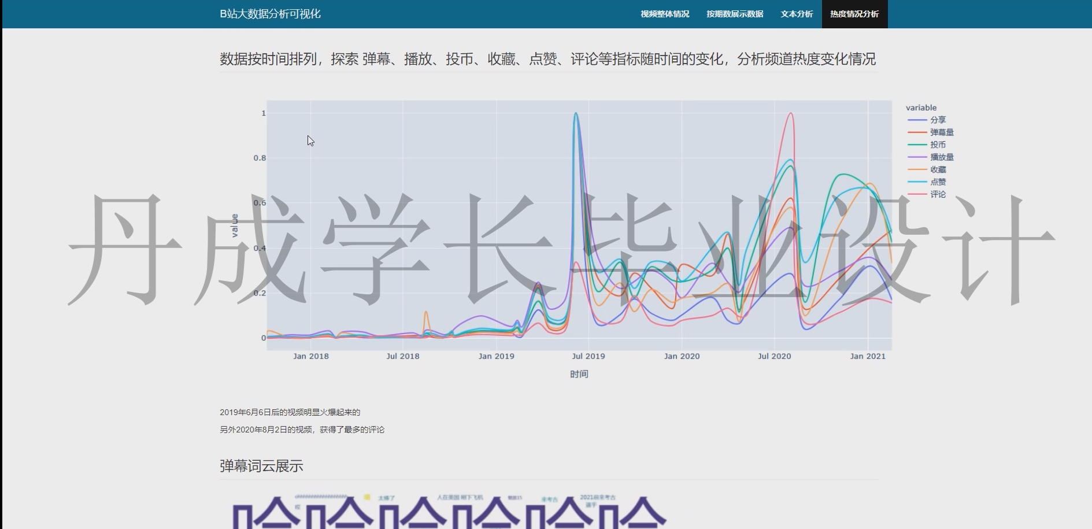
Task: Click the Jan 2020 axis label
Action: 682,356
